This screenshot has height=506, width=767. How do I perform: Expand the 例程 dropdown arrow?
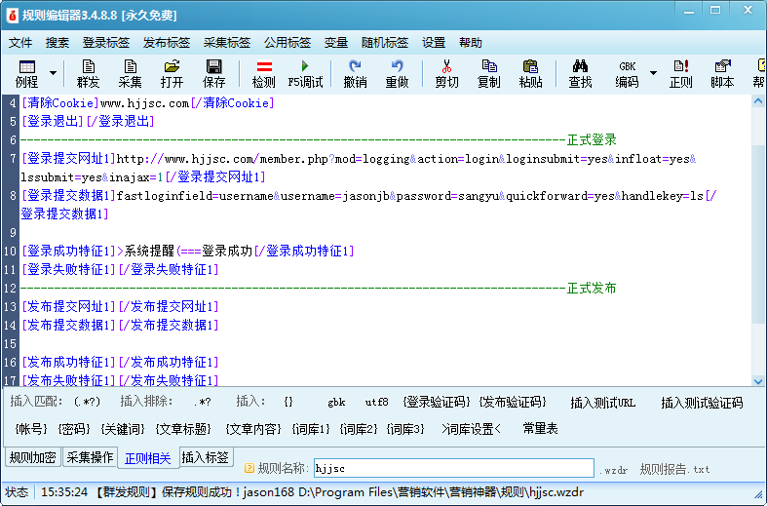tap(53, 74)
